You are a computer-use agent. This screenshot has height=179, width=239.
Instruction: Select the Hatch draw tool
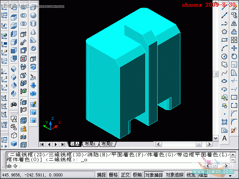click(x=224, y=122)
